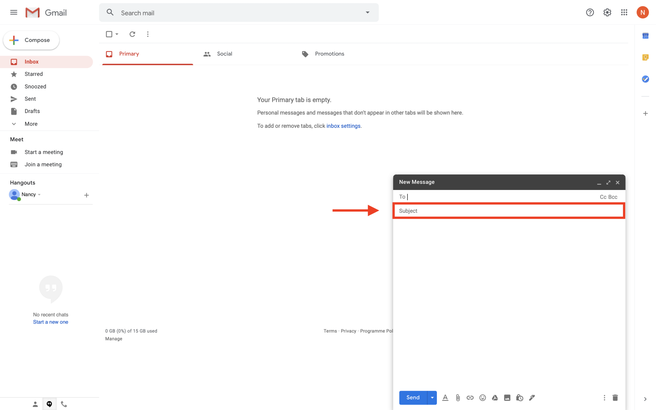The height and width of the screenshot is (410, 656).
Task: Tick the select all messages checkbox
Action: coord(109,34)
